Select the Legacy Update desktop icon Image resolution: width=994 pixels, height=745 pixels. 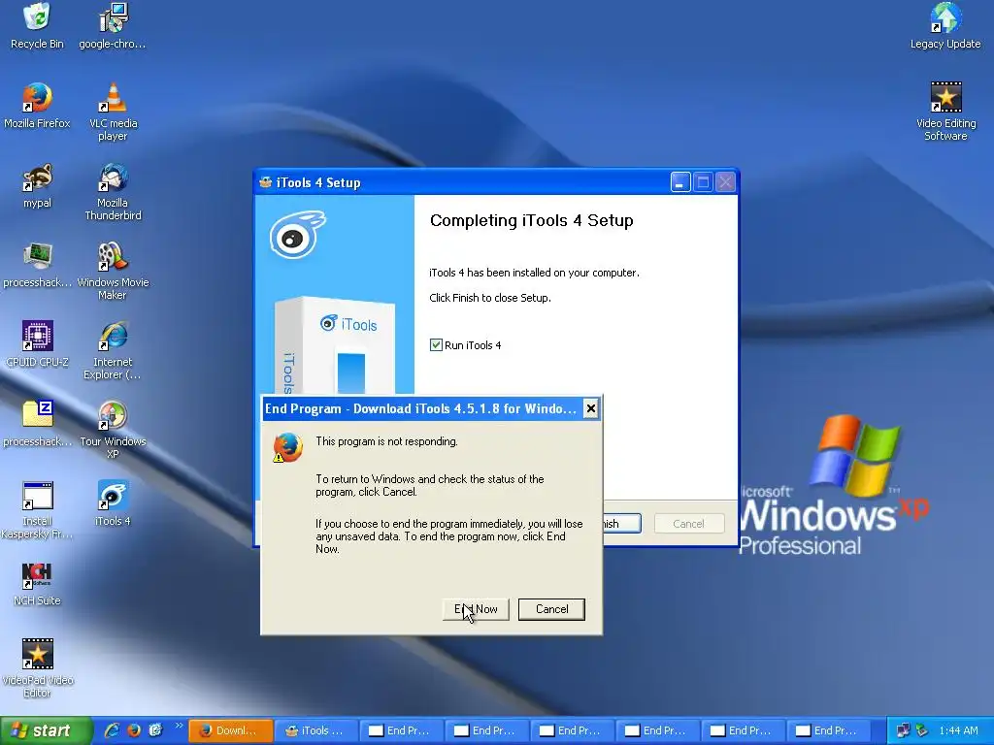pyautogui.click(x=945, y=26)
